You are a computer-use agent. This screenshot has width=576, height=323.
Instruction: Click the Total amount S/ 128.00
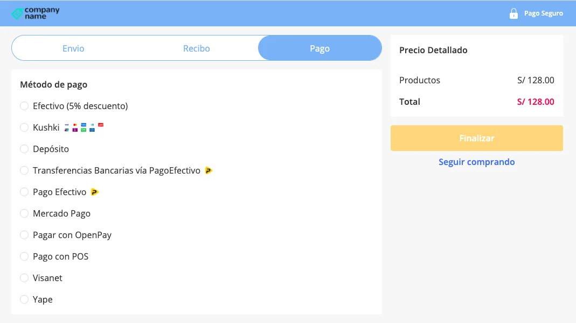point(536,102)
